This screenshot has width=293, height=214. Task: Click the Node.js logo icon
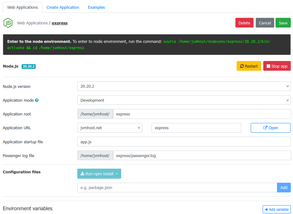8,23
